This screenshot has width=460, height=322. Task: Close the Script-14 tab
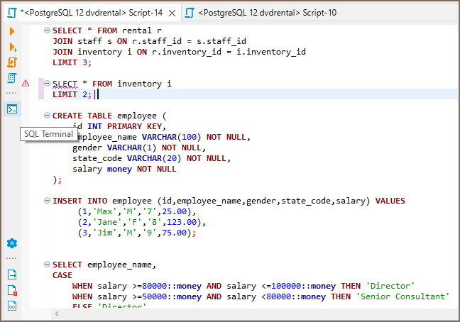click(x=172, y=13)
